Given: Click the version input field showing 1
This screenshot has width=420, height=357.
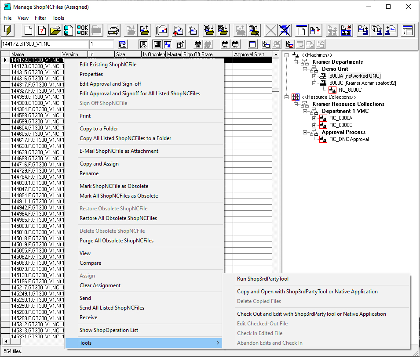Looking at the screenshot, I should 102,44.
